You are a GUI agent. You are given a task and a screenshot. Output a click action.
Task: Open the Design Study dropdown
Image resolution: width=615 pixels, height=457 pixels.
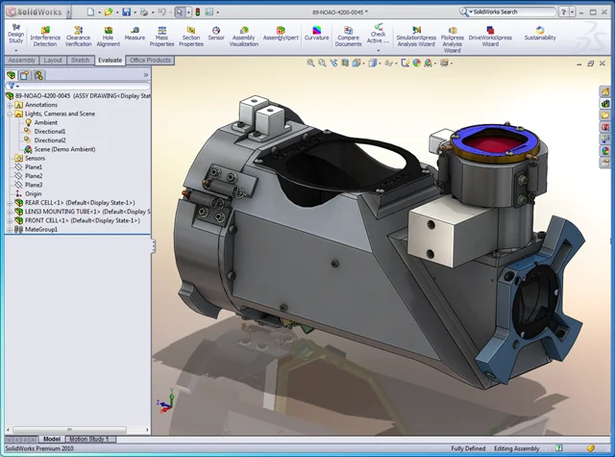(x=15, y=50)
